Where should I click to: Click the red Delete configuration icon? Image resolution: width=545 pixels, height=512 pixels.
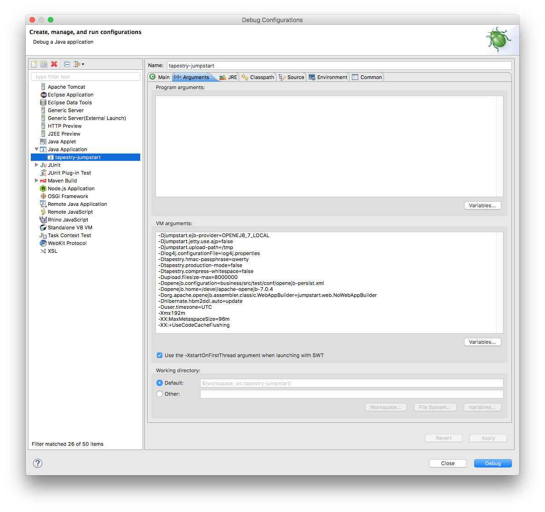click(x=54, y=64)
